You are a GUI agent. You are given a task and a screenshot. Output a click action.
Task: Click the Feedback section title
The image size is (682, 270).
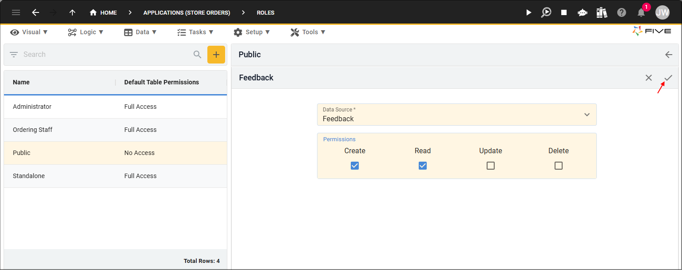pyautogui.click(x=256, y=78)
